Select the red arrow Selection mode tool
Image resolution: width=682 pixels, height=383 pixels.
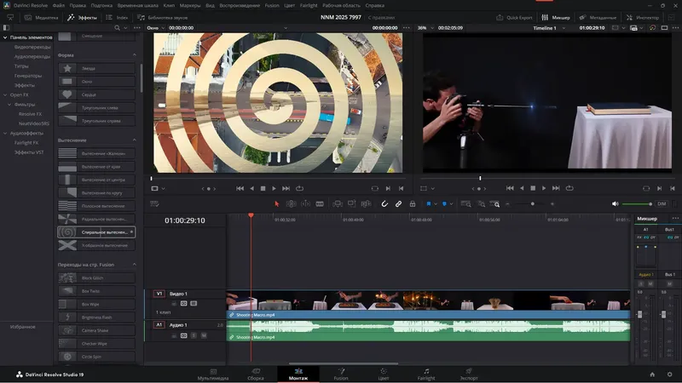pyautogui.click(x=276, y=203)
